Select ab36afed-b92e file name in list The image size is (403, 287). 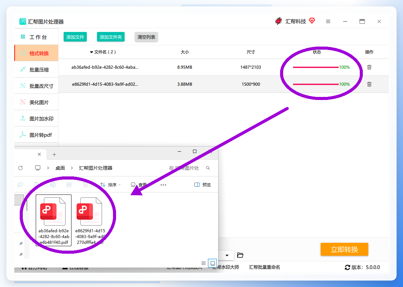coord(105,67)
